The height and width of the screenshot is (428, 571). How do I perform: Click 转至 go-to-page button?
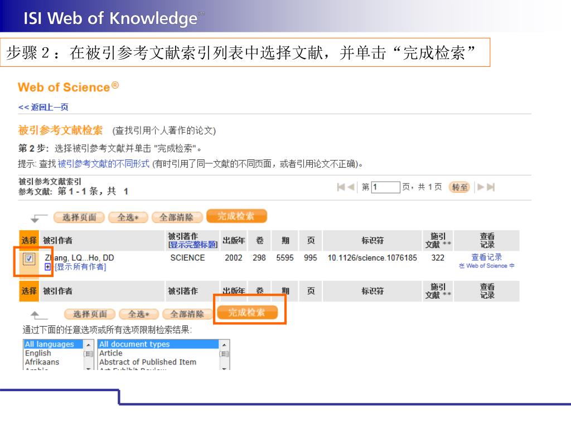point(459,187)
